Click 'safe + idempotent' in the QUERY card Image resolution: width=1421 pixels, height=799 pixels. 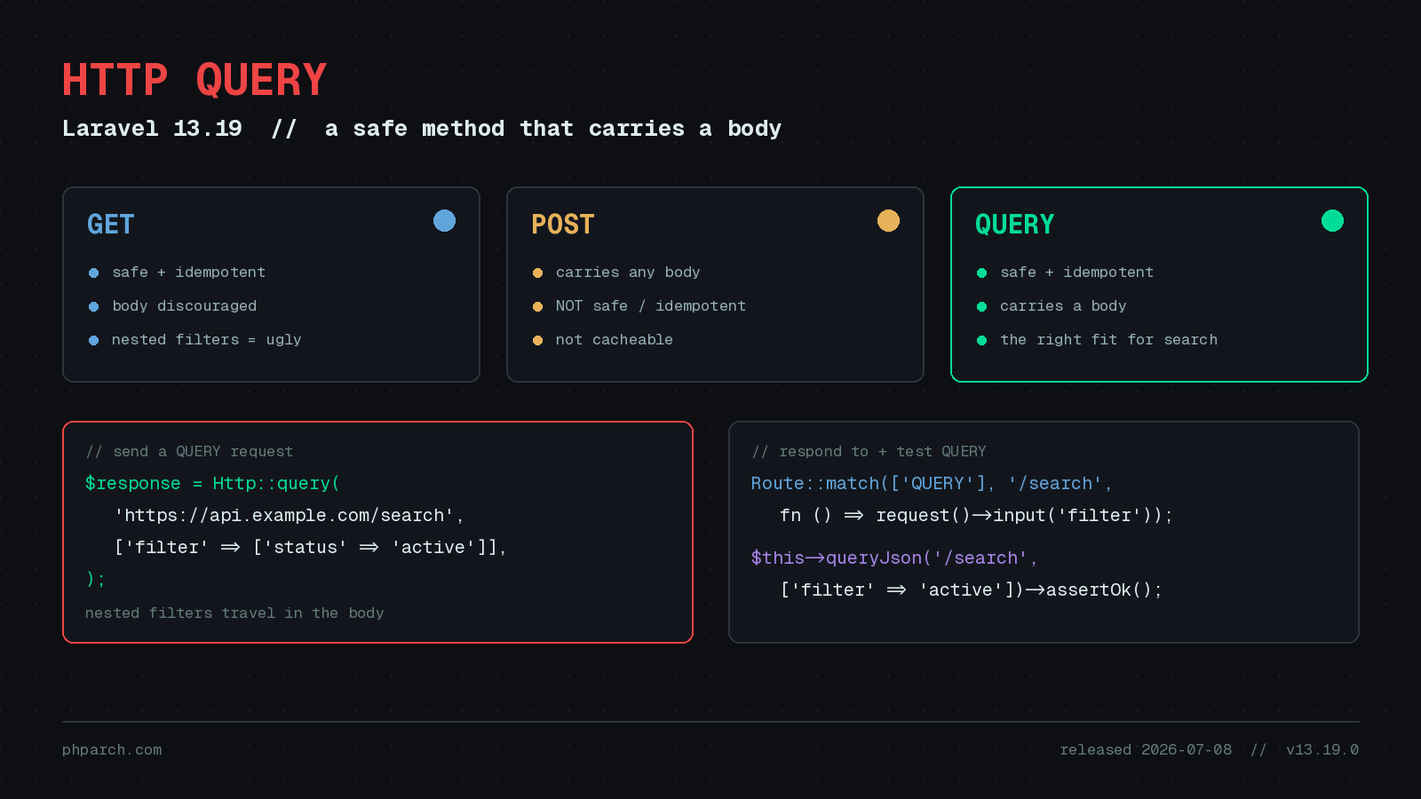point(1076,273)
